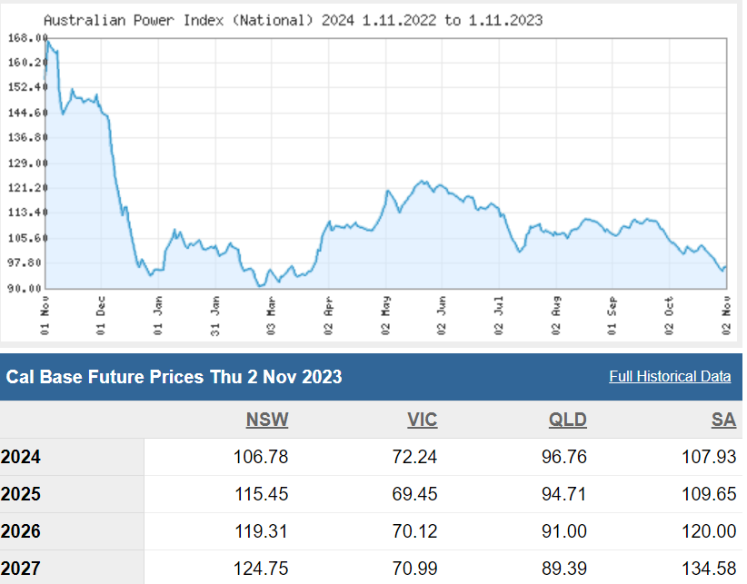747x584 pixels.
Task: Open the Full Historical Data link
Action: 670,377
